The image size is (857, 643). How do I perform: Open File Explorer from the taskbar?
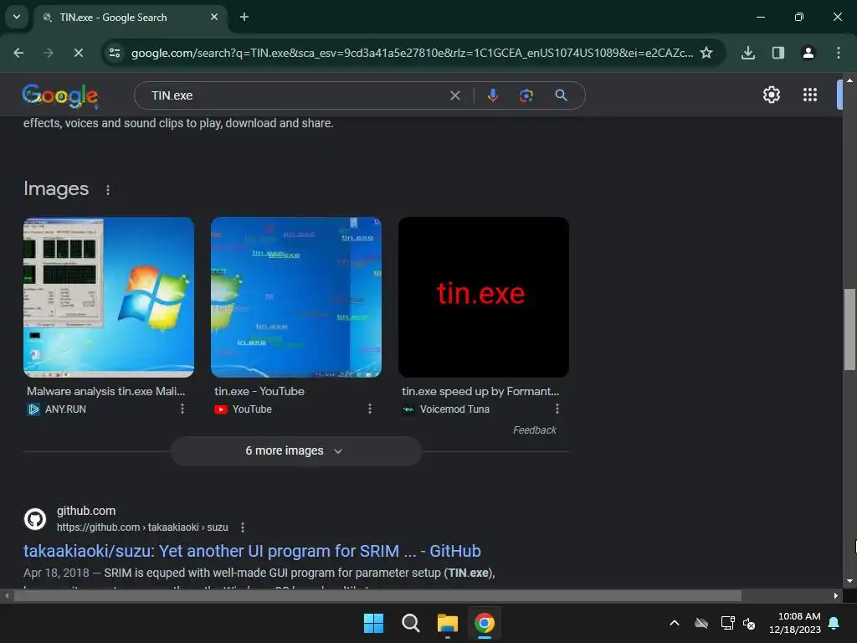[x=447, y=623]
